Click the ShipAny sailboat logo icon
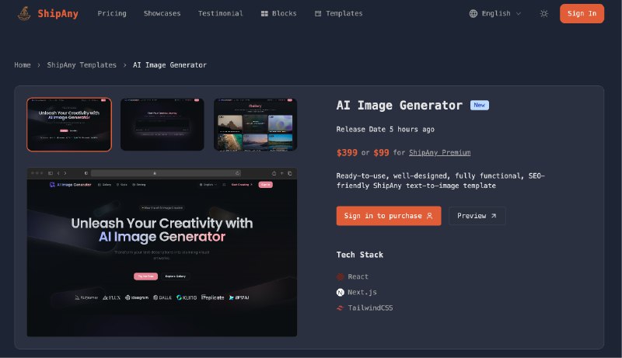The width and height of the screenshot is (622, 358). (24, 13)
